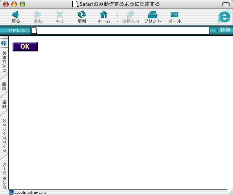
Task: Open the Home (ホーム) icon
Action: 104,15
